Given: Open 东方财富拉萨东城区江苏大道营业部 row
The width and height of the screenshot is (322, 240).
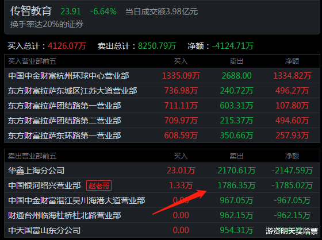Looking at the screenshot, I should [162, 91].
